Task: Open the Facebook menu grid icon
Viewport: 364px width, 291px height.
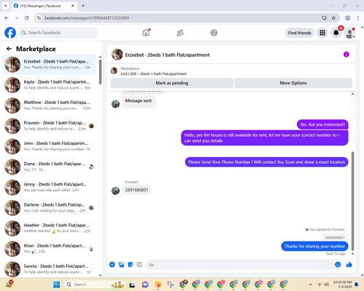Action: click(x=323, y=33)
